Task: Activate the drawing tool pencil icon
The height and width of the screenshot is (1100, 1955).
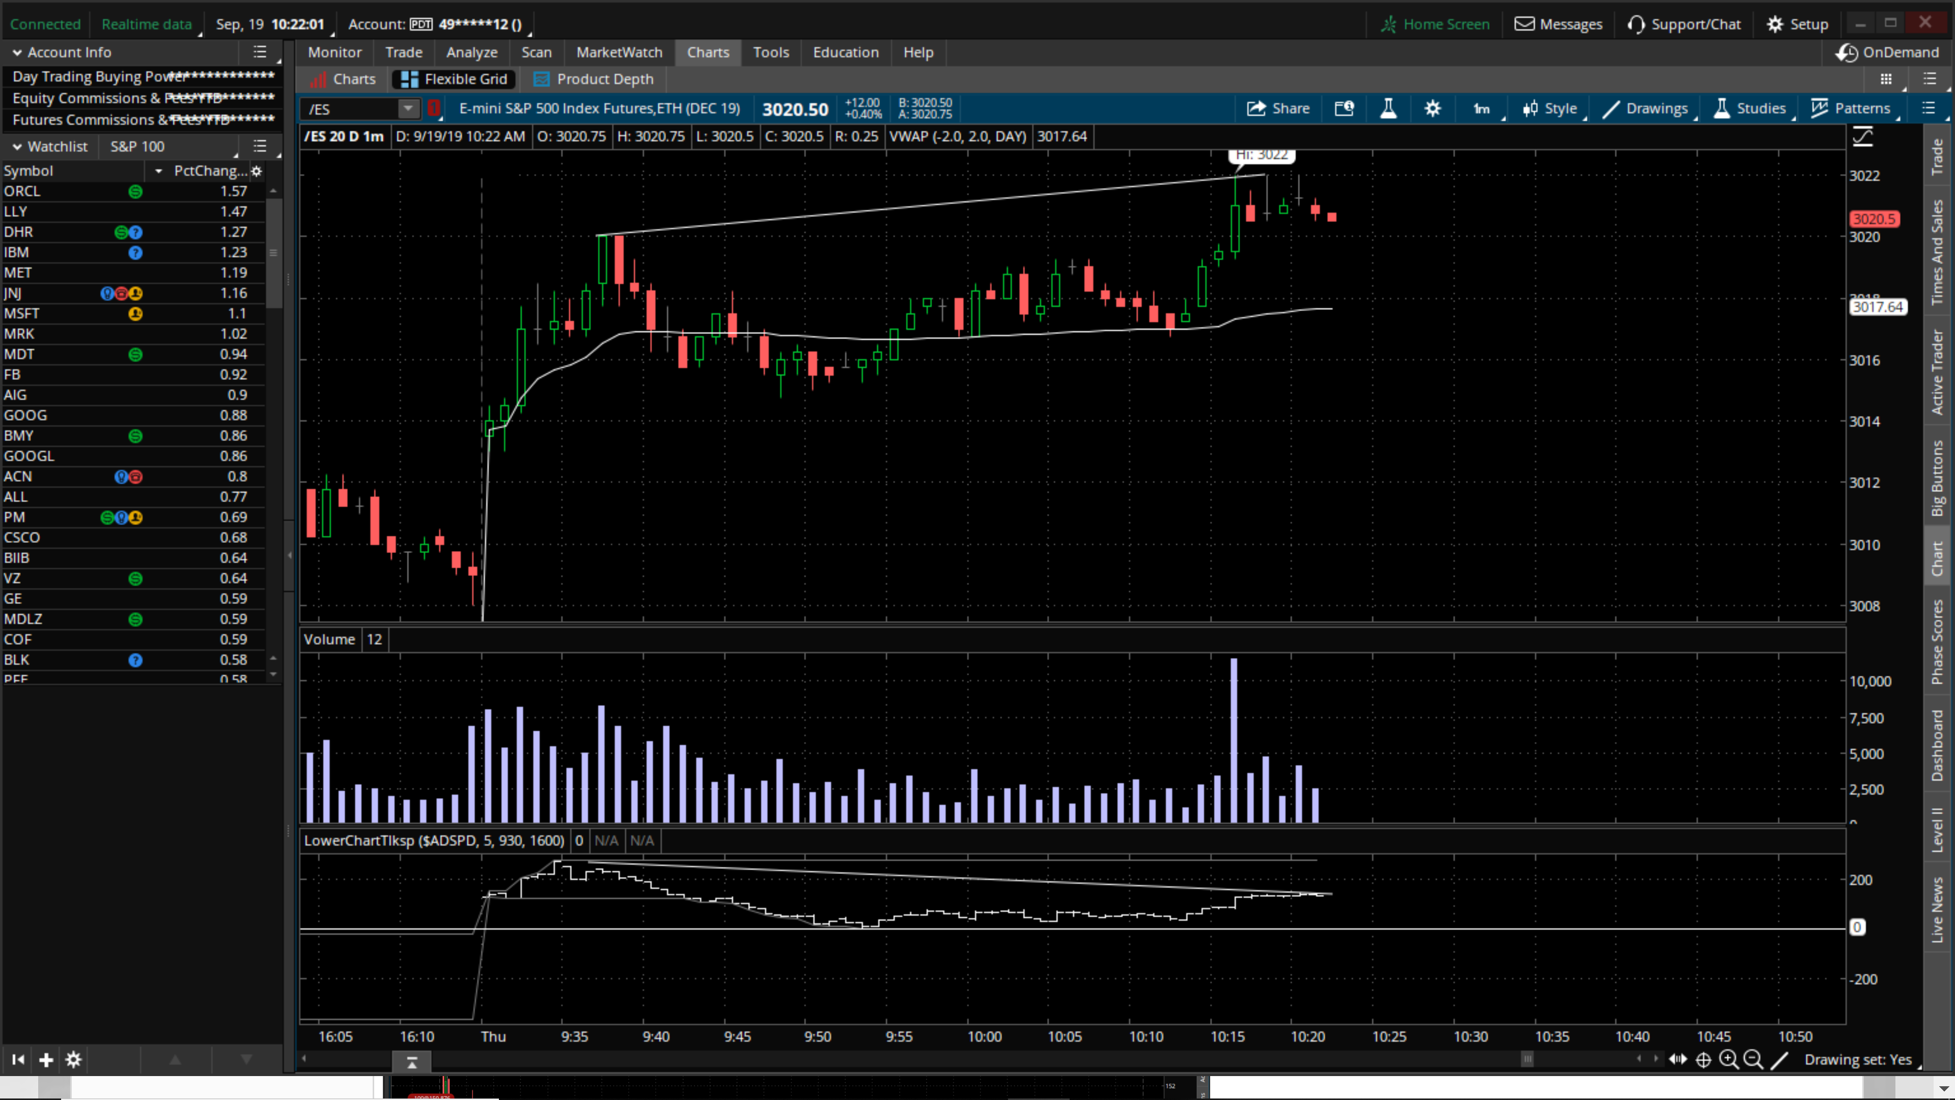Action: 1779,1059
